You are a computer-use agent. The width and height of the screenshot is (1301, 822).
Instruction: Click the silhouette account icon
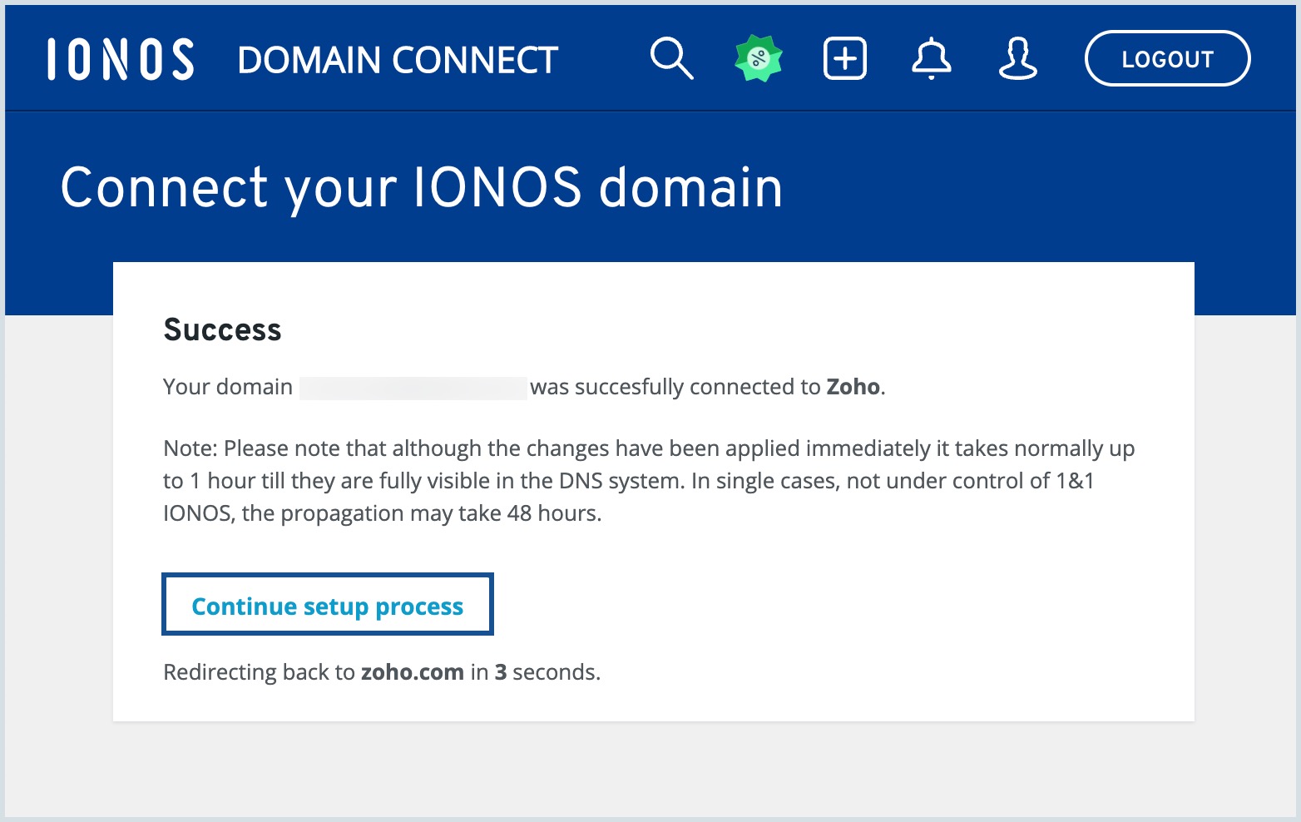pos(1018,57)
